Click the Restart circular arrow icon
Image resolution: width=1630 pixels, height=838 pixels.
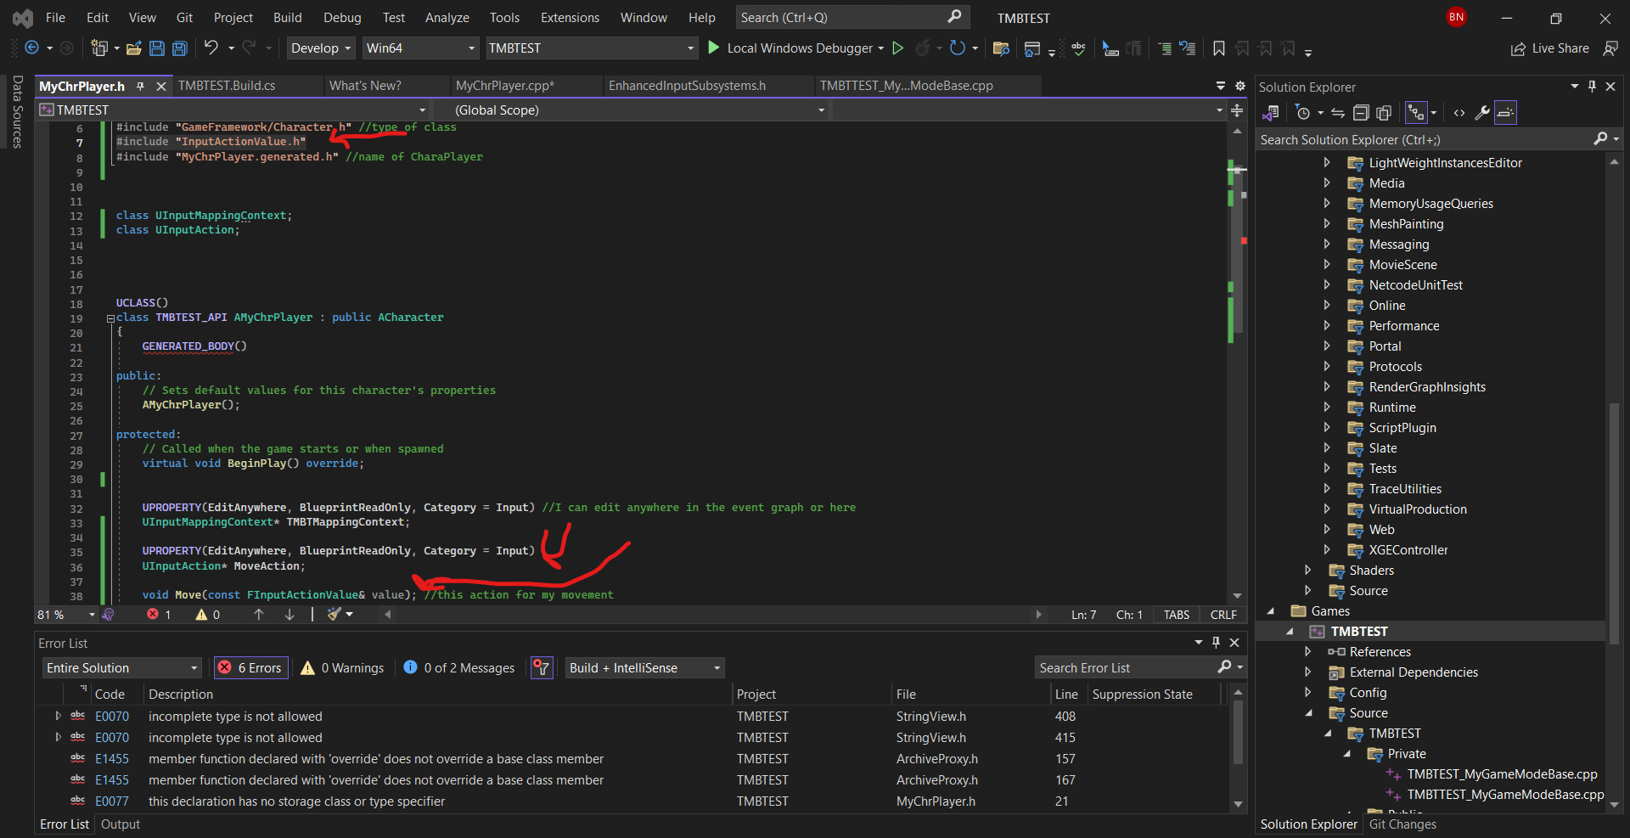[x=958, y=48]
